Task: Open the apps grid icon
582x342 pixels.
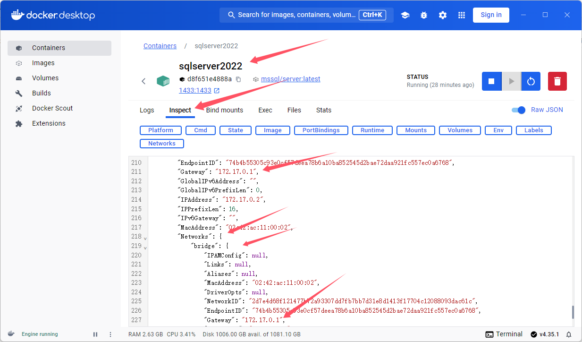Action: click(x=462, y=15)
